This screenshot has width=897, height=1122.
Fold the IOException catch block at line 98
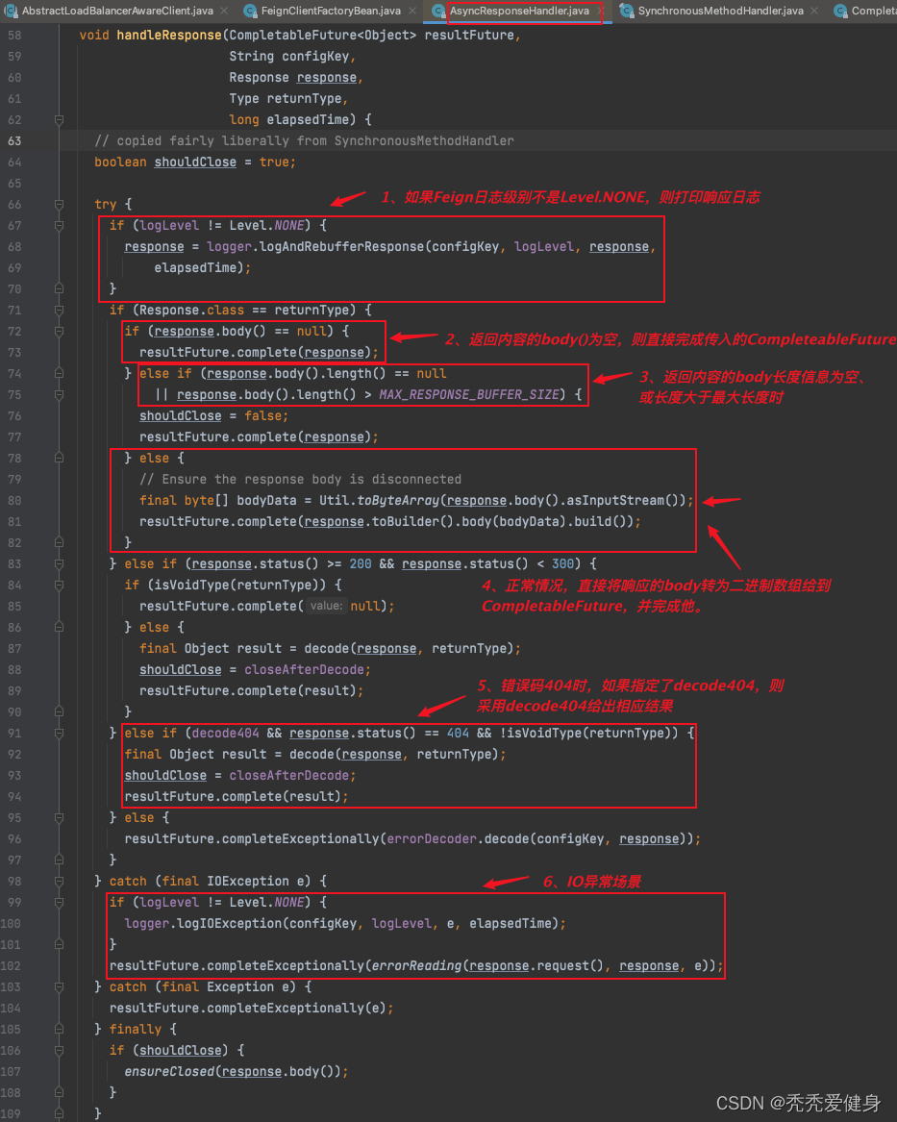tap(60, 882)
